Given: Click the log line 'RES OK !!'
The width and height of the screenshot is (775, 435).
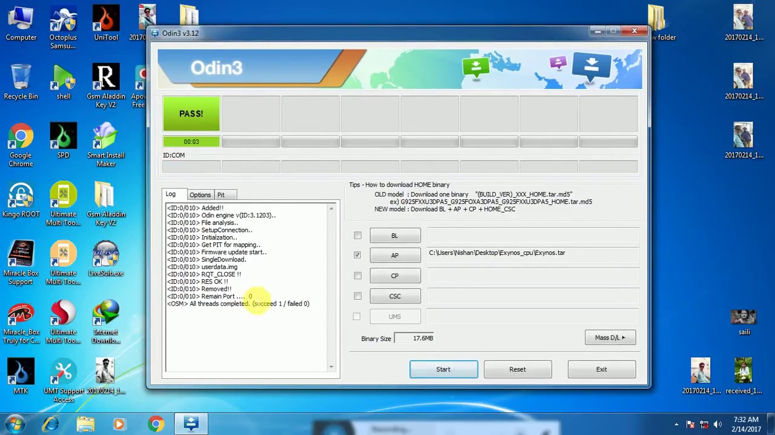Looking at the screenshot, I should pyautogui.click(x=197, y=282).
